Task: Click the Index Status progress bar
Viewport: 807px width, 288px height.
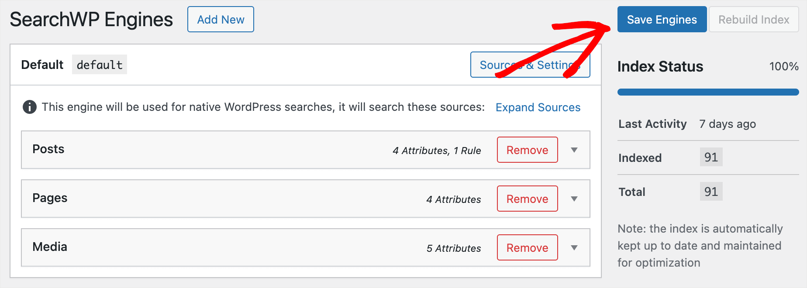Action: [708, 92]
